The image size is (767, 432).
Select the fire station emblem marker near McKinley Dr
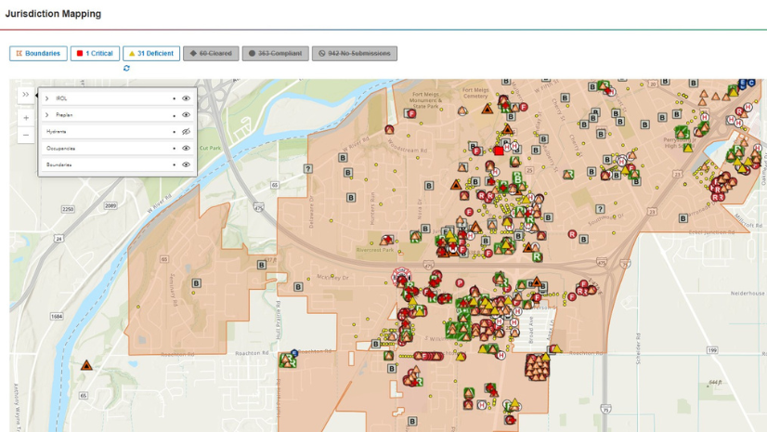[401, 277]
